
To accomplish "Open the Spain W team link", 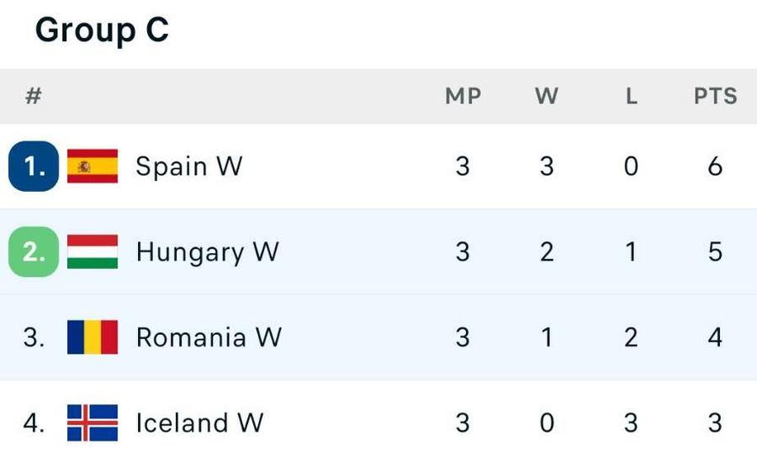I will click(x=188, y=166).
